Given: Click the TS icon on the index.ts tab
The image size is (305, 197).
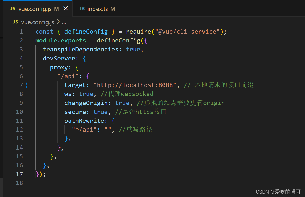Looking at the screenshot, I should point(82,9).
